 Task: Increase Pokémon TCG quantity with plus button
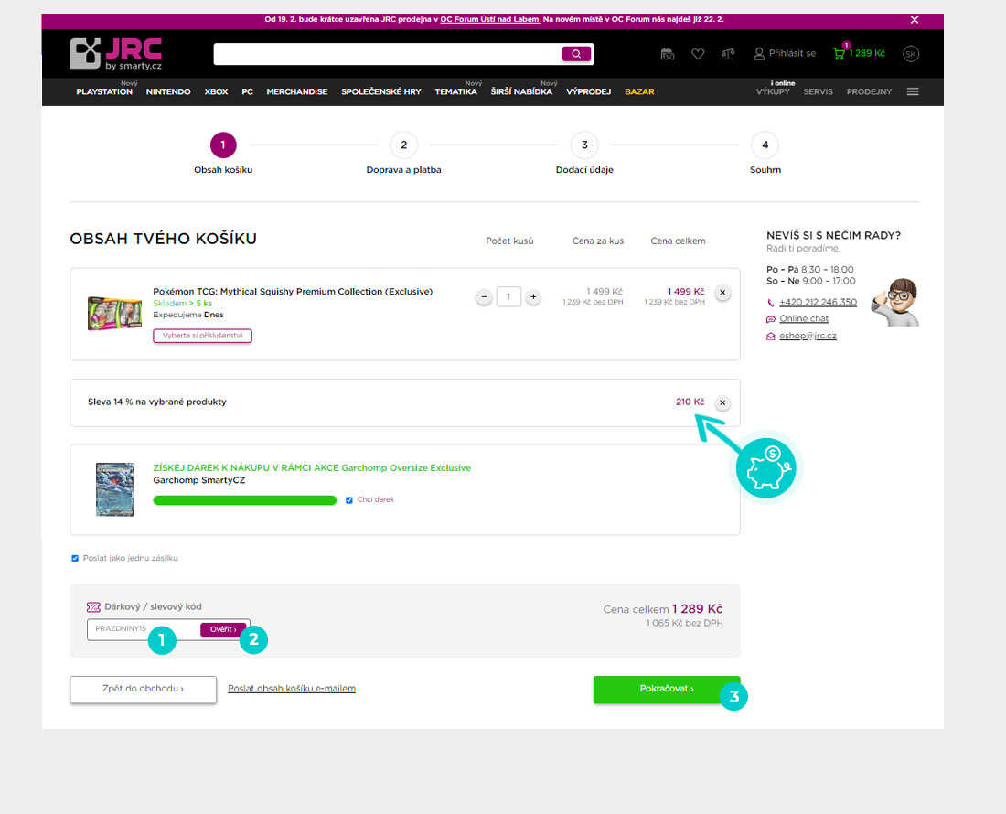click(x=533, y=297)
